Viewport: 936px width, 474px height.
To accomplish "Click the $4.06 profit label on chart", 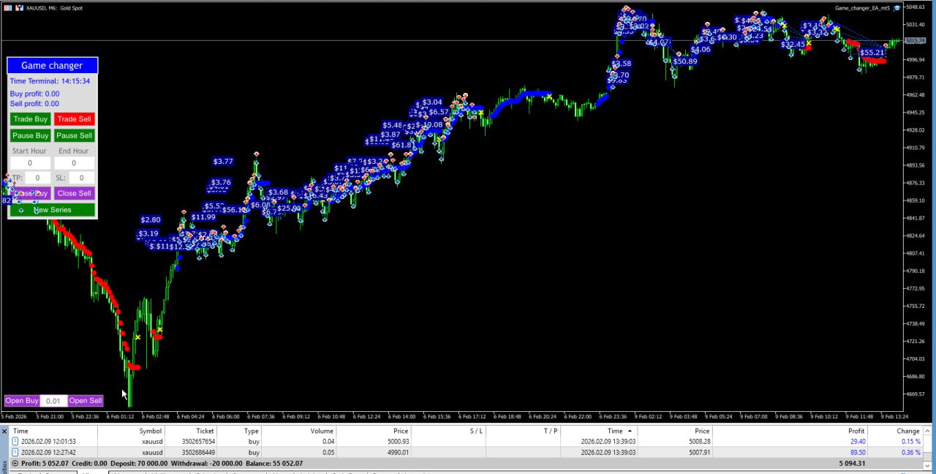I will tap(701, 50).
